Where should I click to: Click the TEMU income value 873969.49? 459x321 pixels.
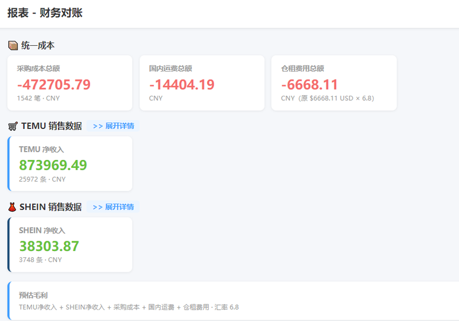(53, 165)
